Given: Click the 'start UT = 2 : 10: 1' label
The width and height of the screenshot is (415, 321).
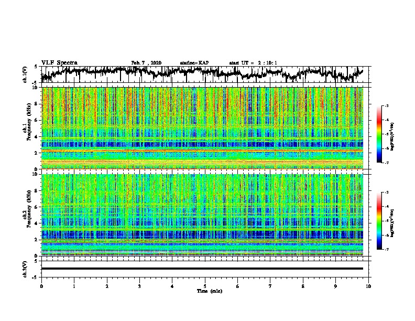Looking at the screenshot, I should click(x=253, y=63).
